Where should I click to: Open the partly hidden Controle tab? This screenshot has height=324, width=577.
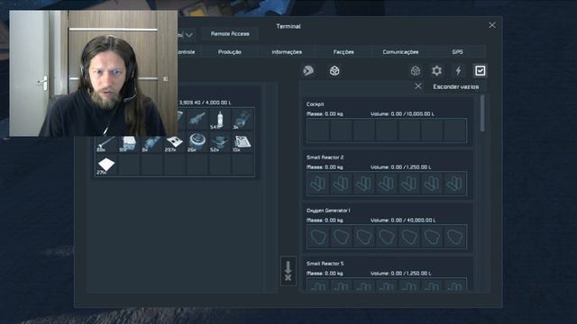click(188, 52)
